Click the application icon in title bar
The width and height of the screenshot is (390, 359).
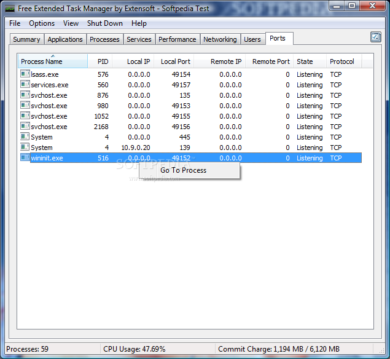click(x=10, y=9)
